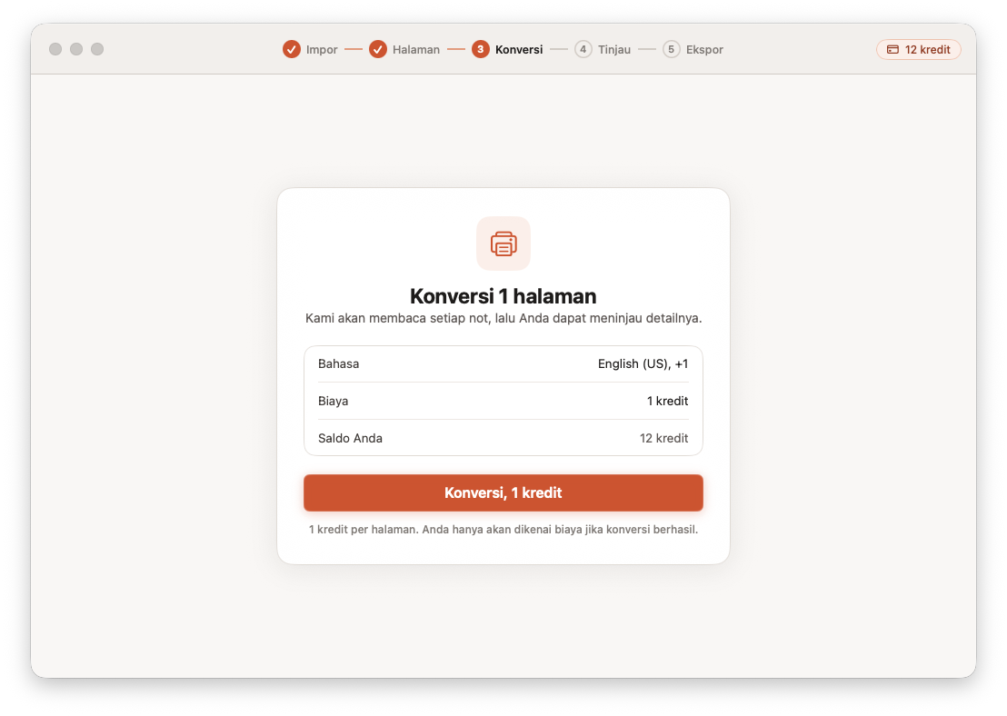
Task: Click the step 5 Ekspor number circle
Action: (671, 49)
